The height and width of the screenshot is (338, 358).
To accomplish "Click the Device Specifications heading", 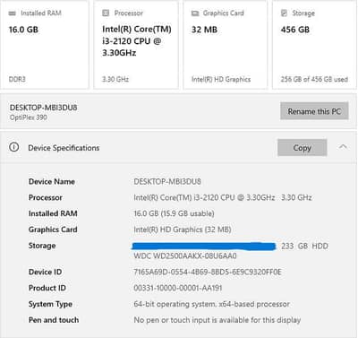I will pyautogui.click(x=64, y=148).
